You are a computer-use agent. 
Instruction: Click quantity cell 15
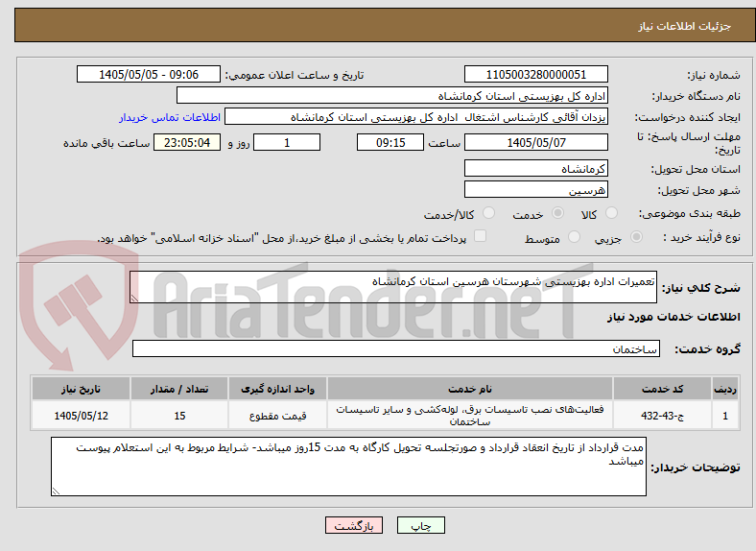point(179,416)
